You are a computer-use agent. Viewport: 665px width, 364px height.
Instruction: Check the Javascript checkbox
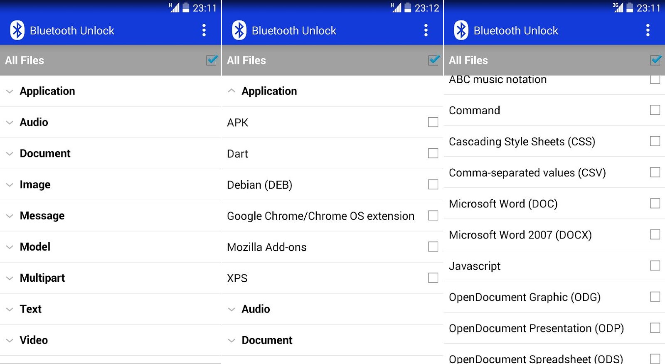tap(655, 266)
